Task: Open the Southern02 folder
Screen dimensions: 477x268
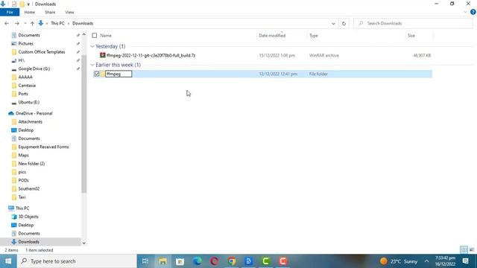Action: tap(28, 188)
